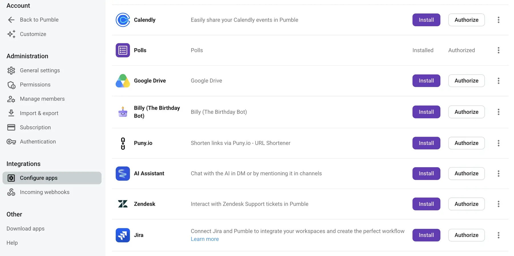Install the Jira app
Viewport: 514px width, 256px height.
pyautogui.click(x=426, y=235)
